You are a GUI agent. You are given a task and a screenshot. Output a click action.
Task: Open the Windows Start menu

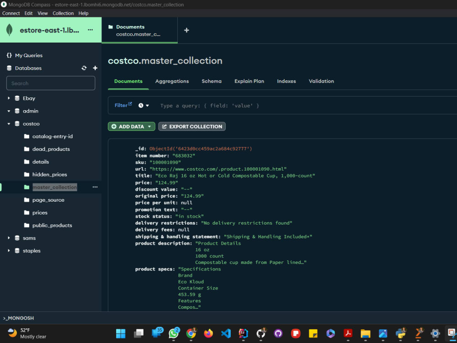click(x=121, y=333)
